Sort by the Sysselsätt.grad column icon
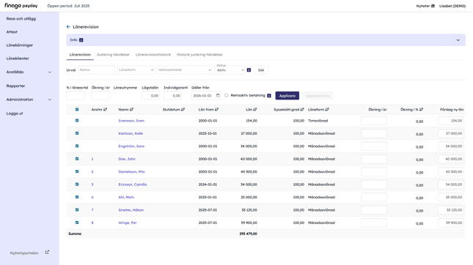The image size is (473, 265). (x=302, y=110)
